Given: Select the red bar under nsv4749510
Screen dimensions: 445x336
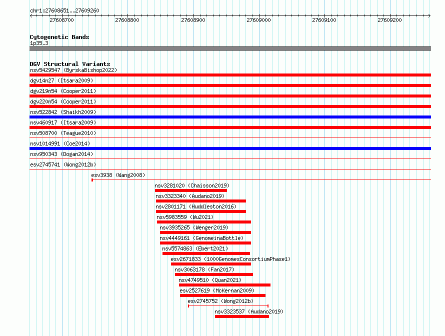Looking at the screenshot, I should tap(225, 285).
